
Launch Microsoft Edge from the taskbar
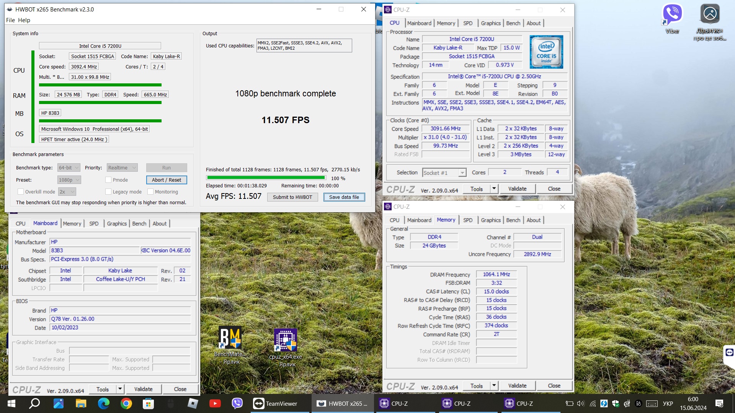coord(103,403)
